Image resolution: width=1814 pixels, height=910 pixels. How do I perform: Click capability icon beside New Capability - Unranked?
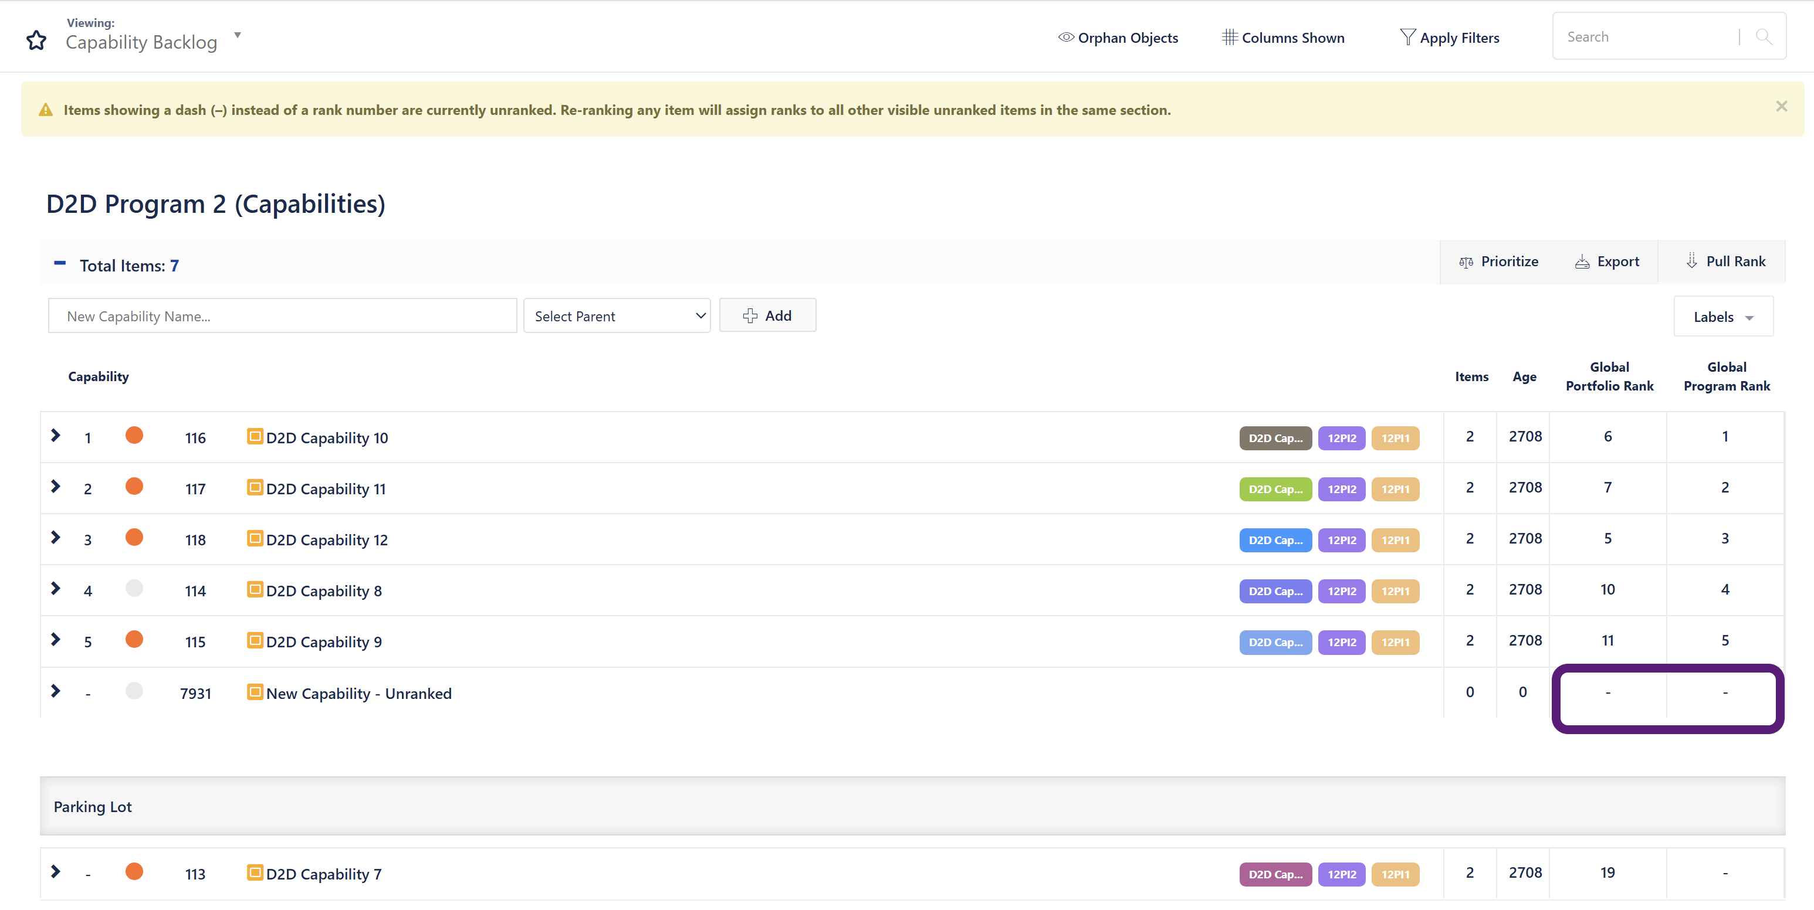[255, 692]
